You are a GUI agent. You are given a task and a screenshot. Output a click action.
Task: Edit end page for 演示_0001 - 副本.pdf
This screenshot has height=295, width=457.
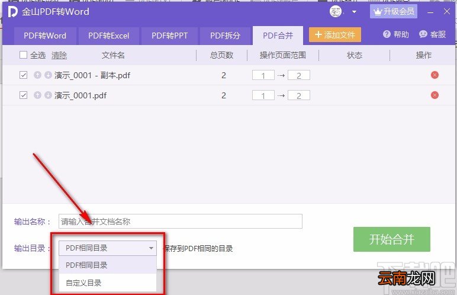coord(299,75)
